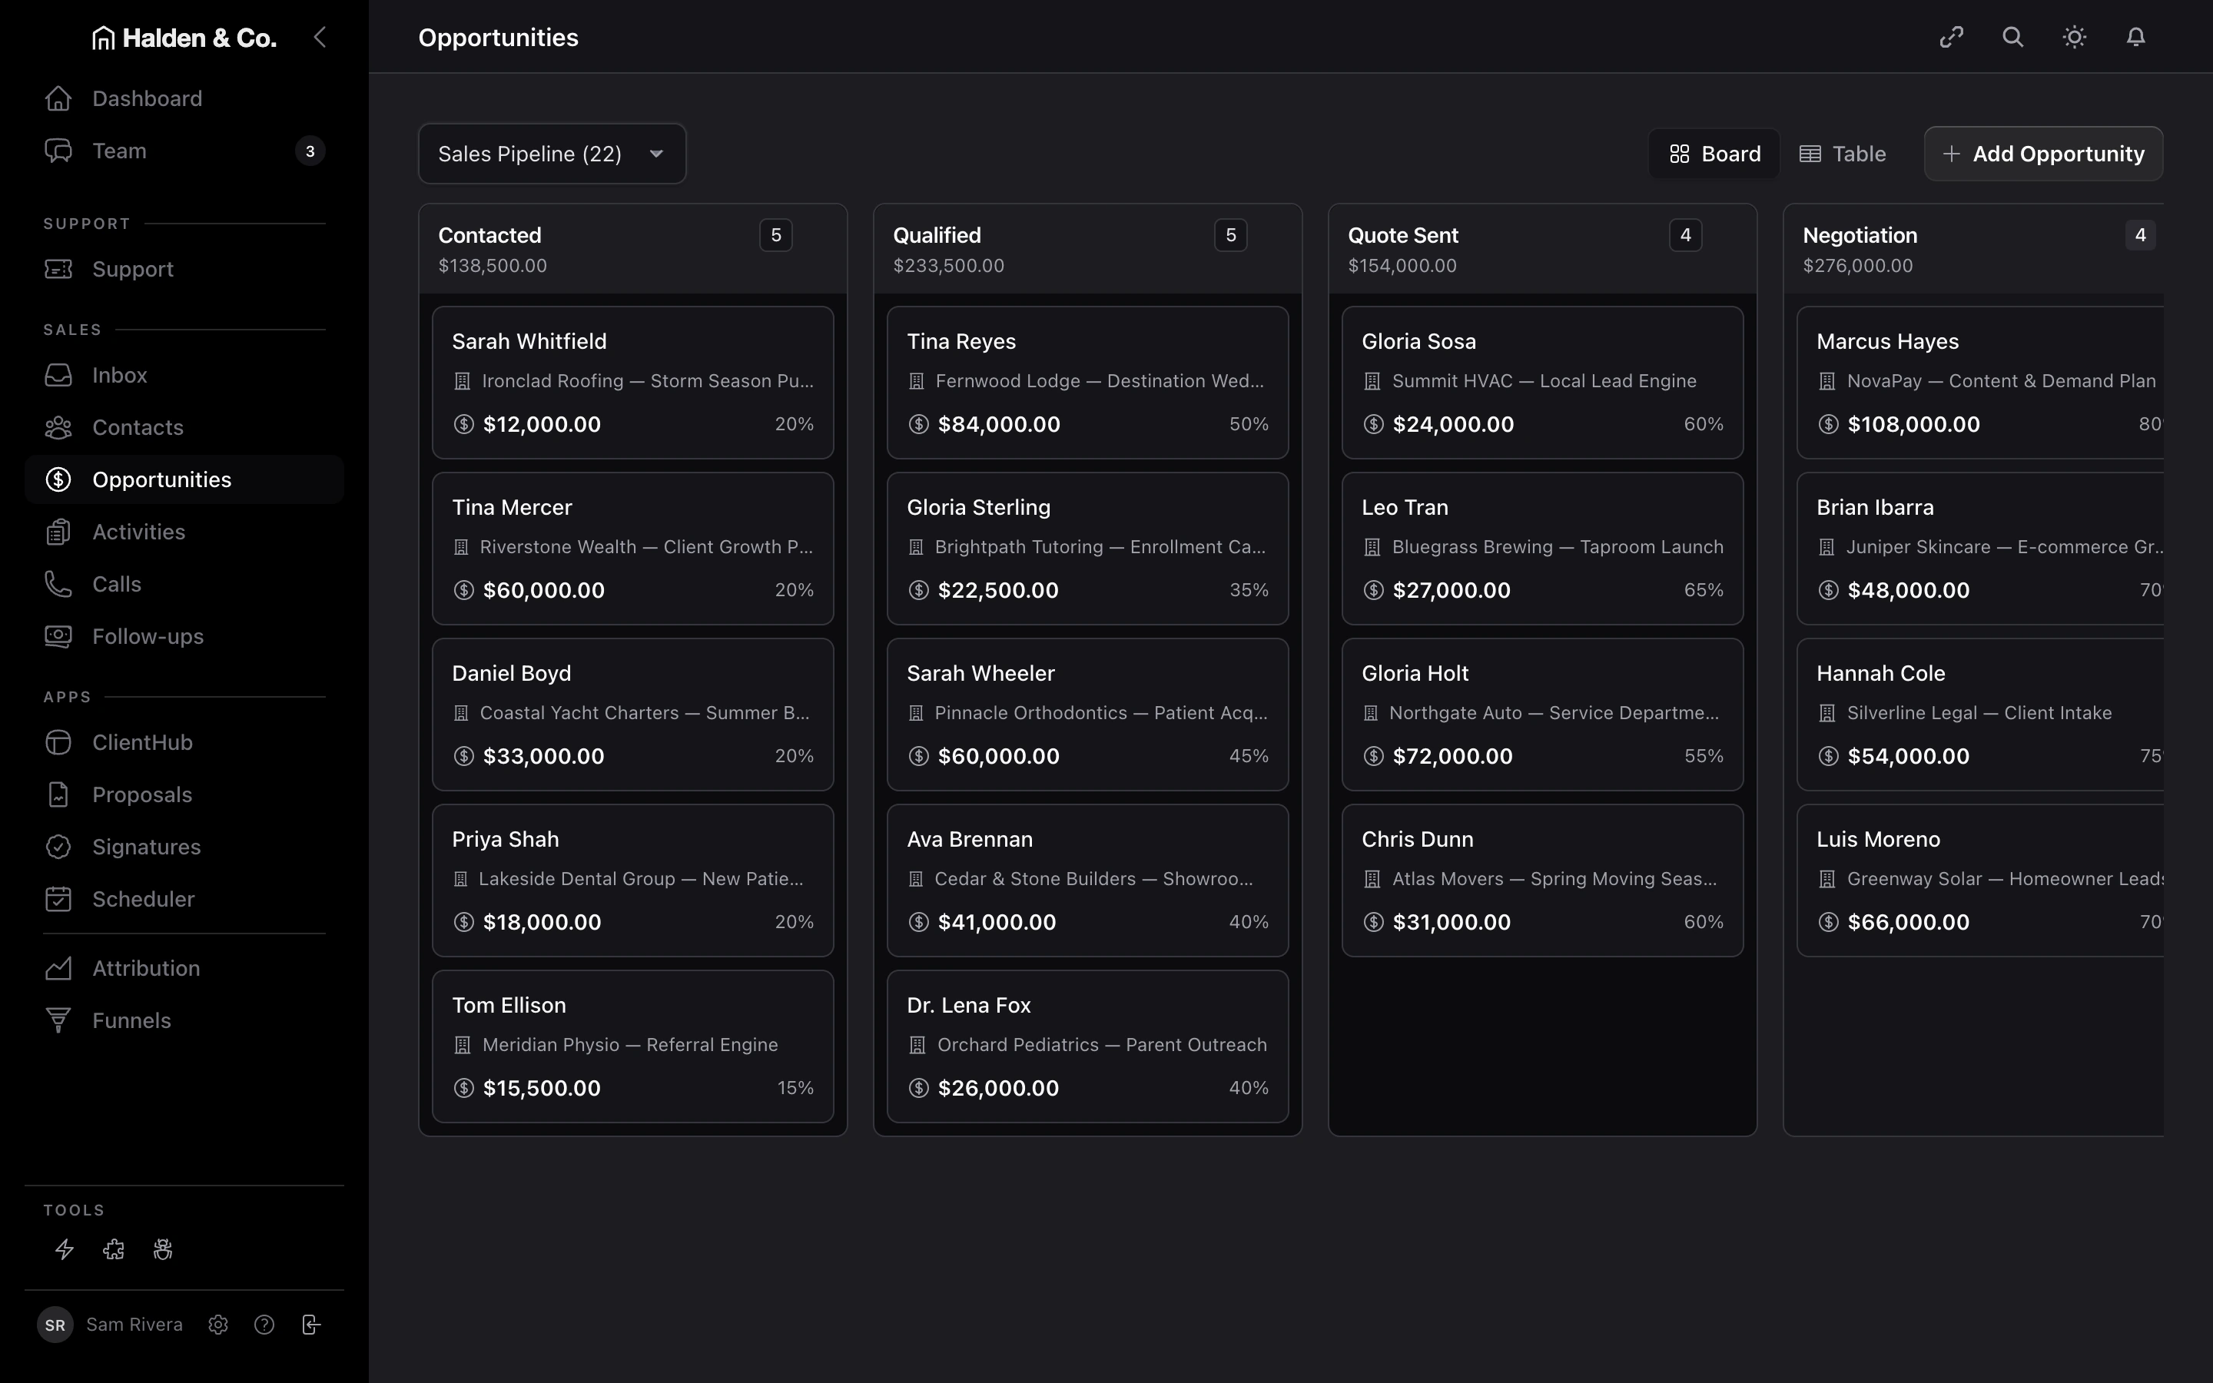Open notifications bell
The image size is (2213, 1383).
click(x=2135, y=38)
